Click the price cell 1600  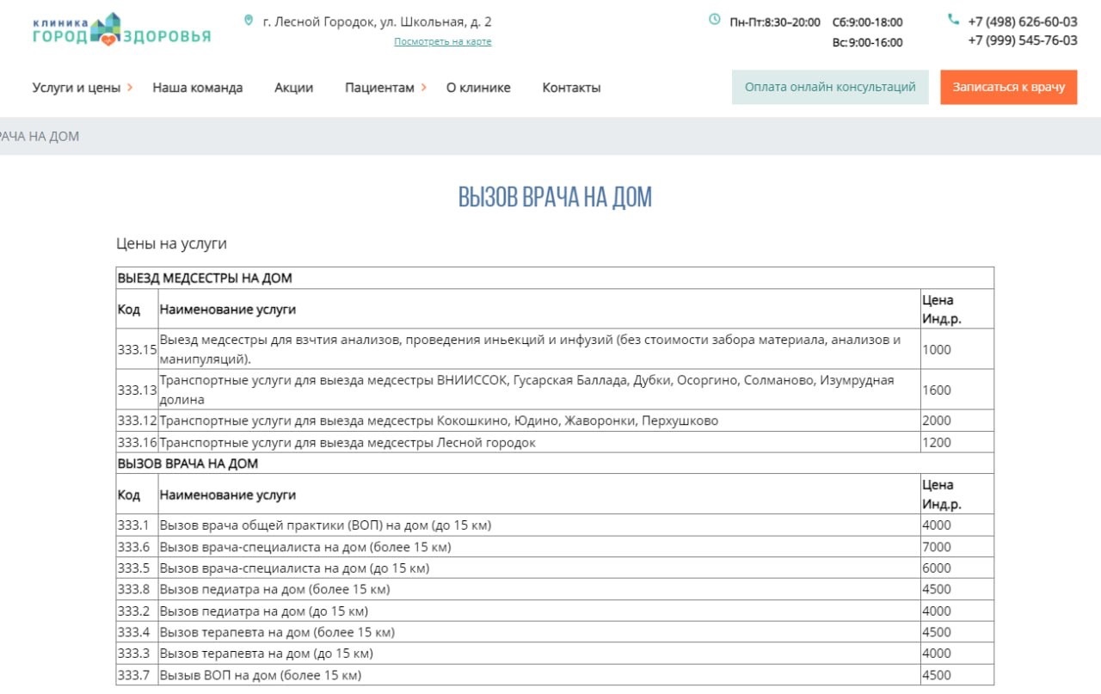[957, 390]
